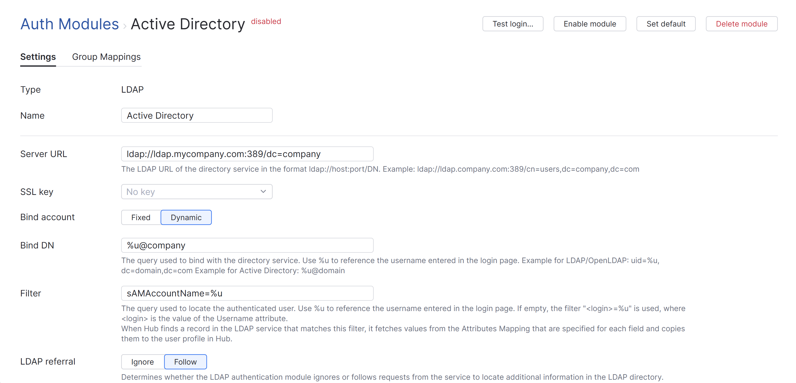Open the SSL key dropdown

(197, 192)
